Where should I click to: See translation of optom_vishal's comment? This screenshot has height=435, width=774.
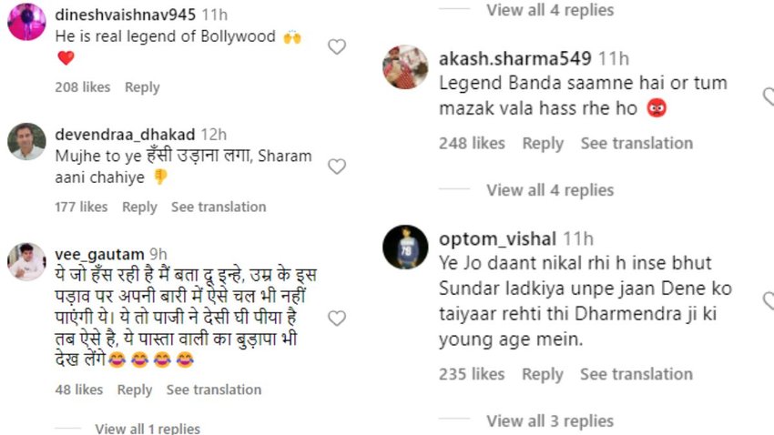point(637,374)
